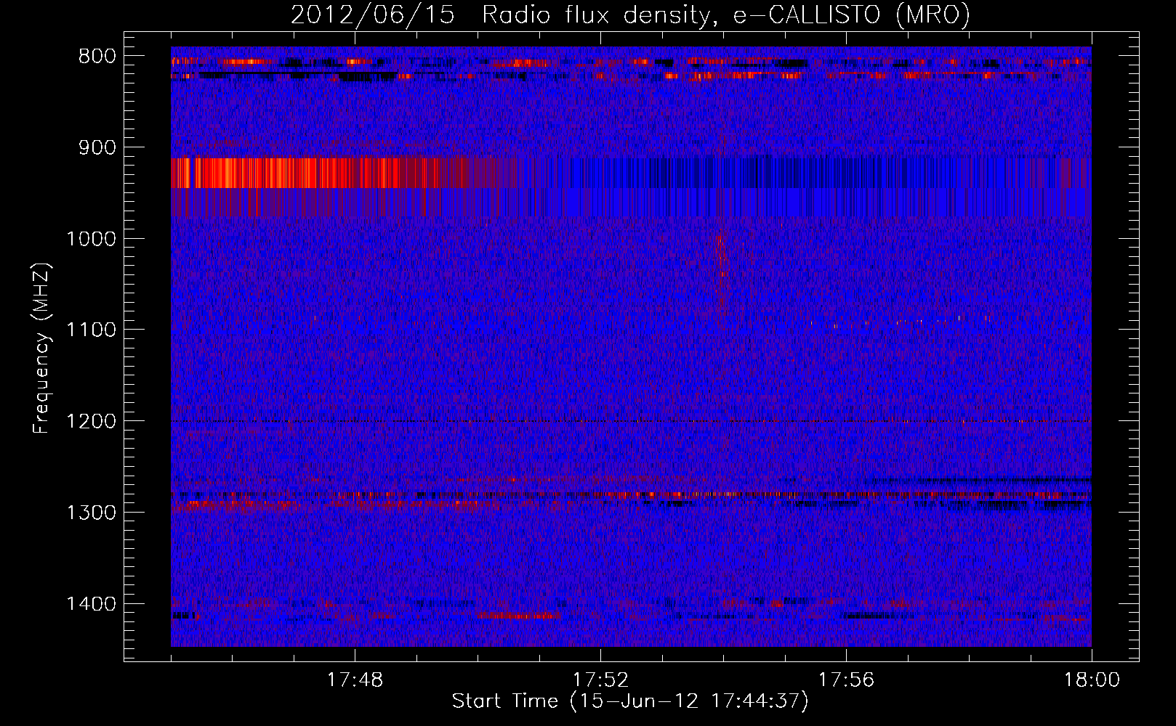Select the 1300 frequency tick label

pyautogui.click(x=91, y=513)
